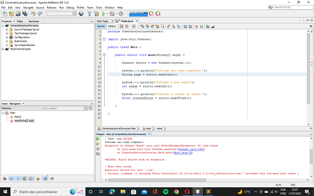Viewport: 314px width, 196px height.
Task: Click the Redo arrow icon
Action: coord(40,14)
